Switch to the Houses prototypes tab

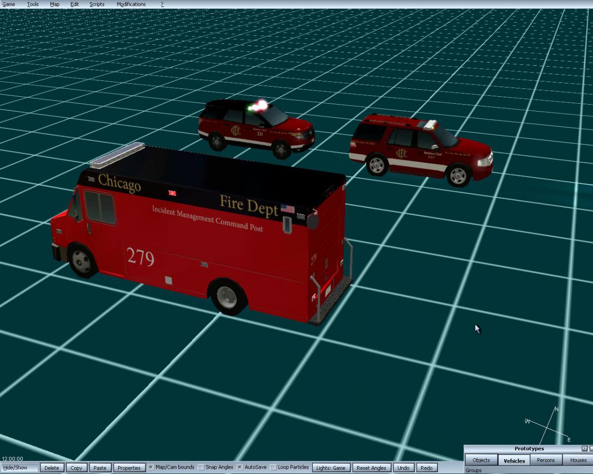point(578,460)
